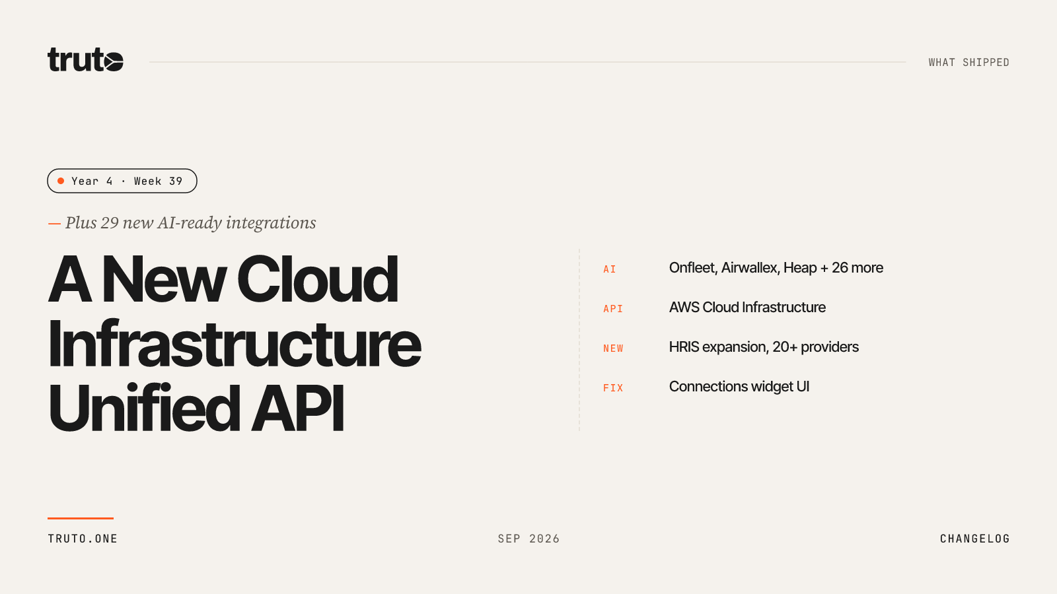Select the 'Year 4 · Week 39' badge
Screen dimensions: 1057x594
click(122, 181)
